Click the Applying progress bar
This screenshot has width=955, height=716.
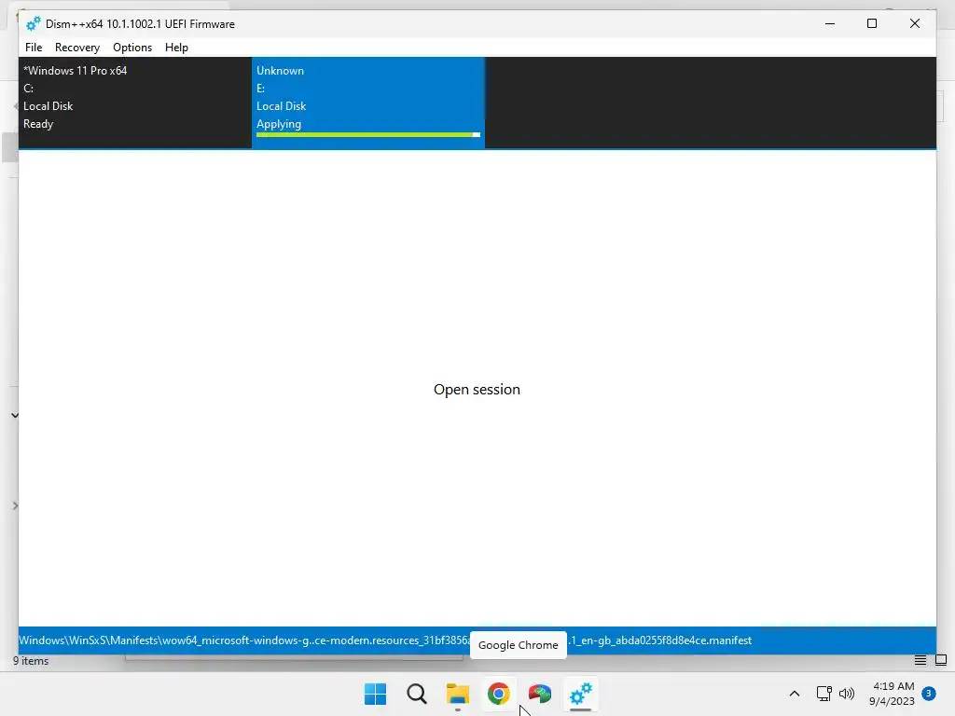(x=367, y=134)
